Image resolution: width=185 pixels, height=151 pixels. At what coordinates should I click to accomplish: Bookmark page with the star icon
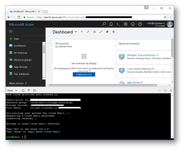(x=165, y=17)
